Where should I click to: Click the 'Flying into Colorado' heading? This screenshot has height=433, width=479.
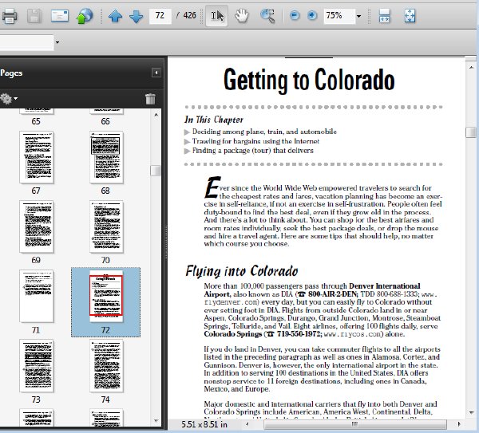click(242, 271)
